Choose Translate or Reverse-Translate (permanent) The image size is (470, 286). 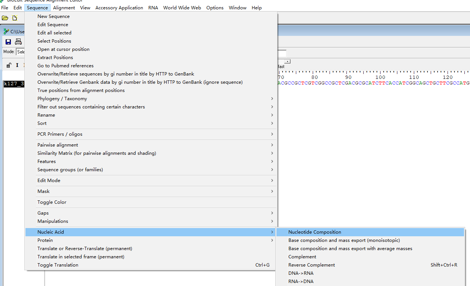(151, 249)
